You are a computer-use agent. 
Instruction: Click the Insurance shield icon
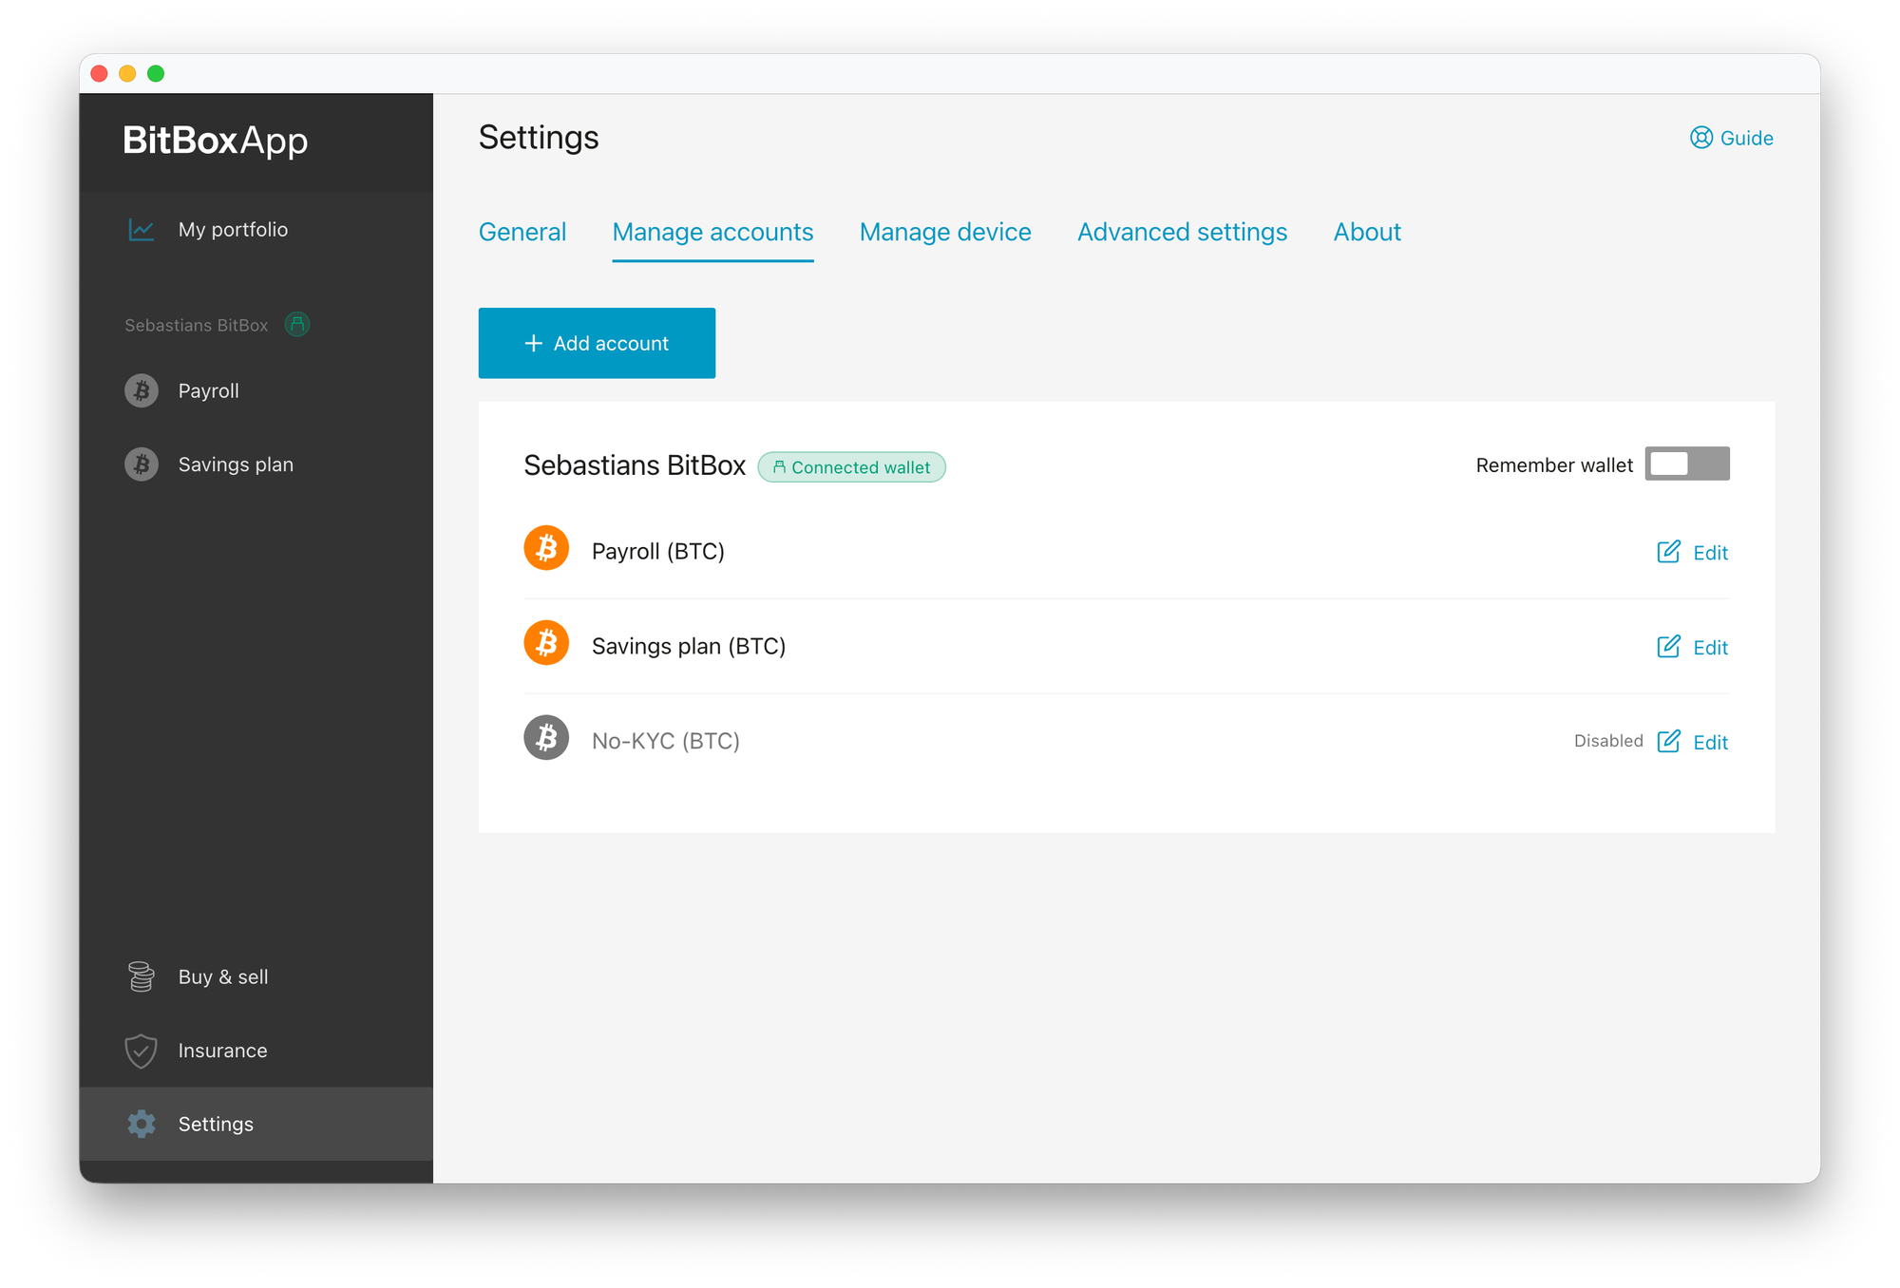pyautogui.click(x=142, y=1051)
